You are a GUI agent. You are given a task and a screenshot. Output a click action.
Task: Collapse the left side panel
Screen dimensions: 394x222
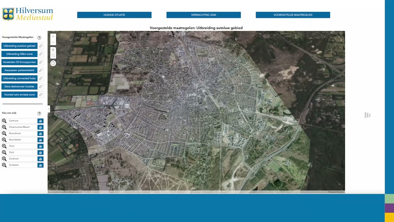tap(49, 109)
